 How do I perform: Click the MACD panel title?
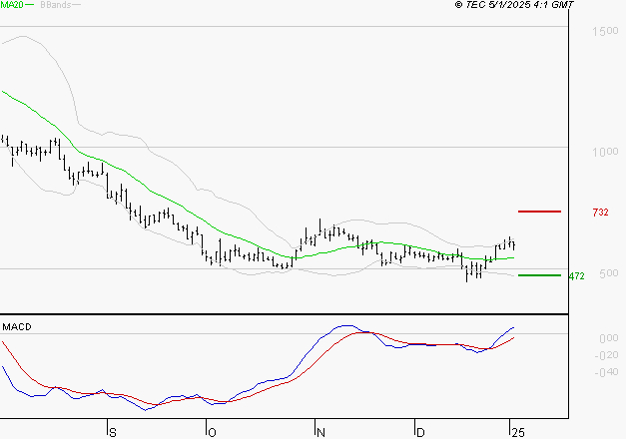coord(17,327)
